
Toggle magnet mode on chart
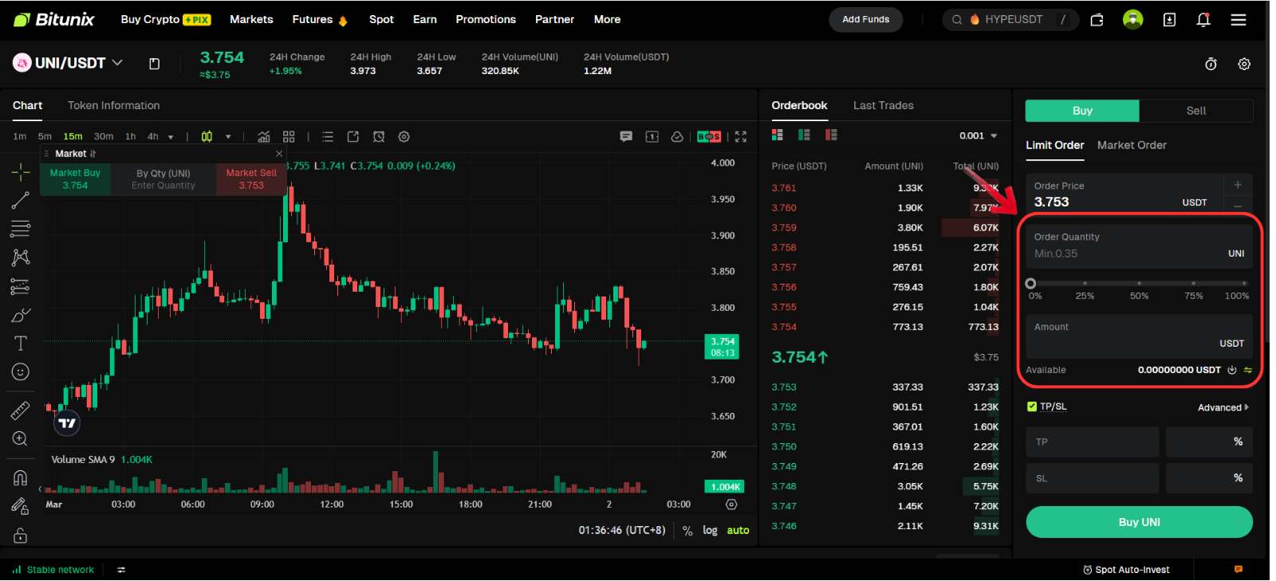click(20, 477)
